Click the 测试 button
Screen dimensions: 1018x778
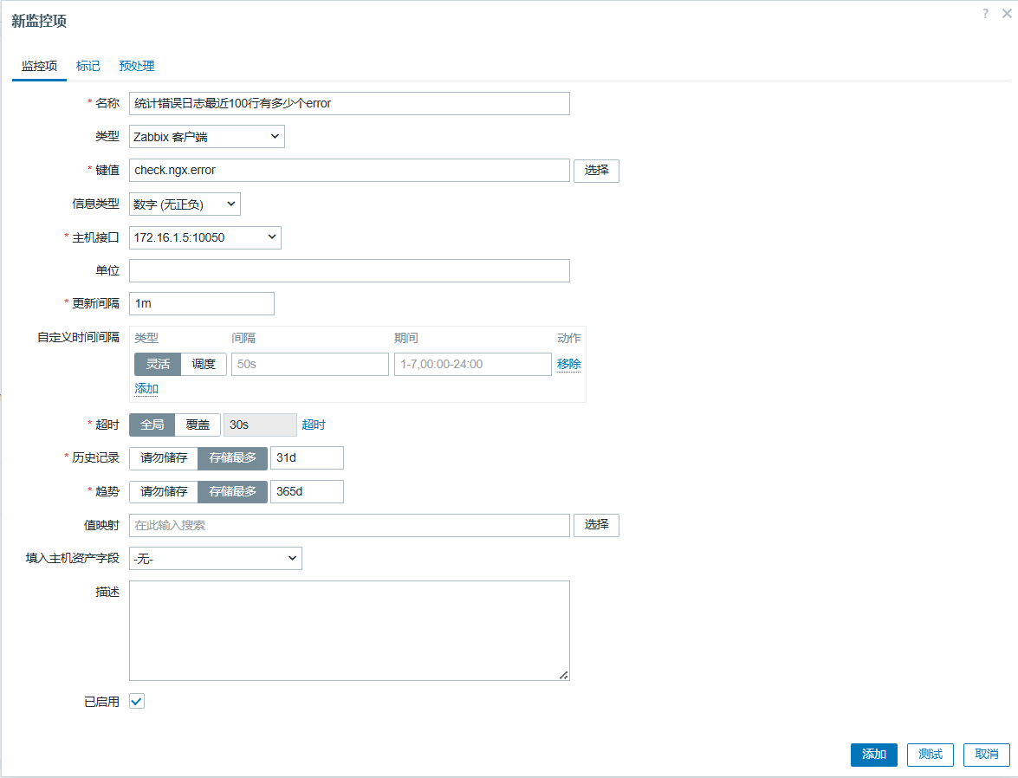pyautogui.click(x=930, y=754)
